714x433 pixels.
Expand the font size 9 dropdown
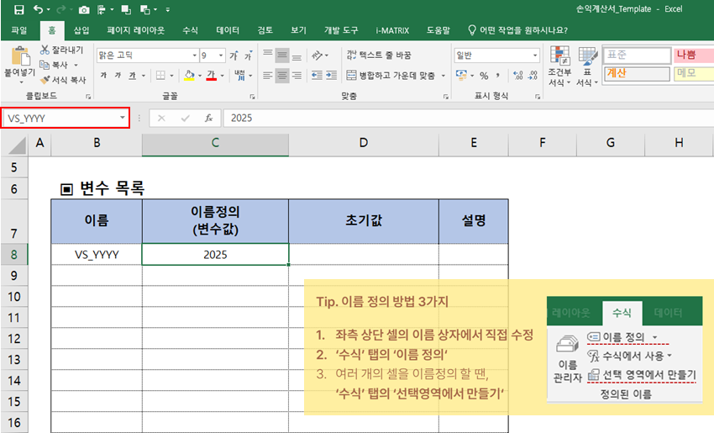(220, 55)
